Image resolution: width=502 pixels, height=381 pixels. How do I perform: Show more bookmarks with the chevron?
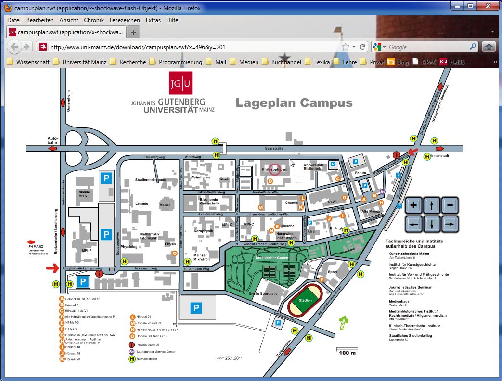(495, 62)
